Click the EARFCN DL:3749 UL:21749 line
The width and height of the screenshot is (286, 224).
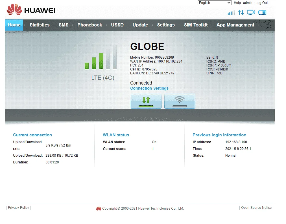152,73
